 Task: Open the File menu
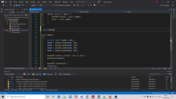[x=6, y=2]
